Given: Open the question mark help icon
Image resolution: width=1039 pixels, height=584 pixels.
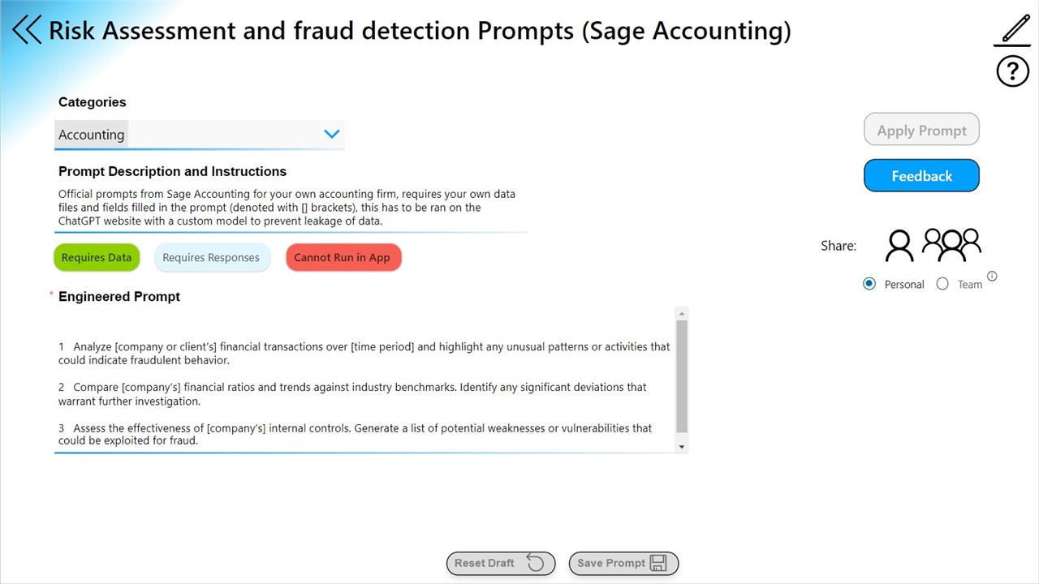Looking at the screenshot, I should point(1012,71).
